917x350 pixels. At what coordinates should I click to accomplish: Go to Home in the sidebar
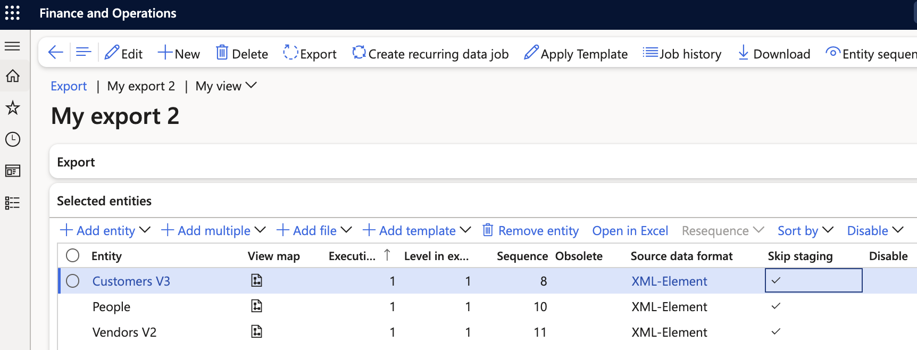pos(12,76)
